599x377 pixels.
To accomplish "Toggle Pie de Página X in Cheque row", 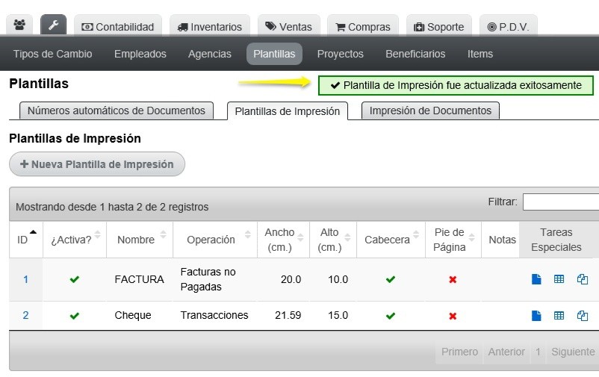I will click(x=453, y=316).
